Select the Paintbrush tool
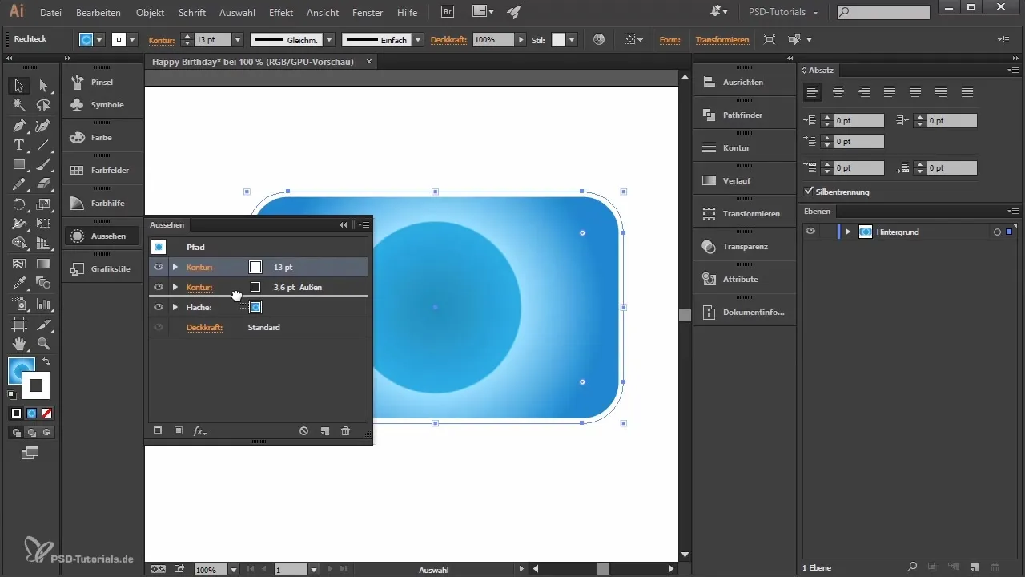Screen dimensions: 1025x577 point(44,165)
